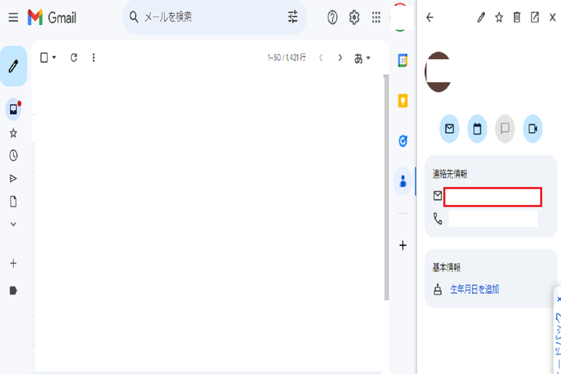Image resolution: width=561 pixels, height=374 pixels.
Task: Show search options filter
Action: (x=293, y=17)
